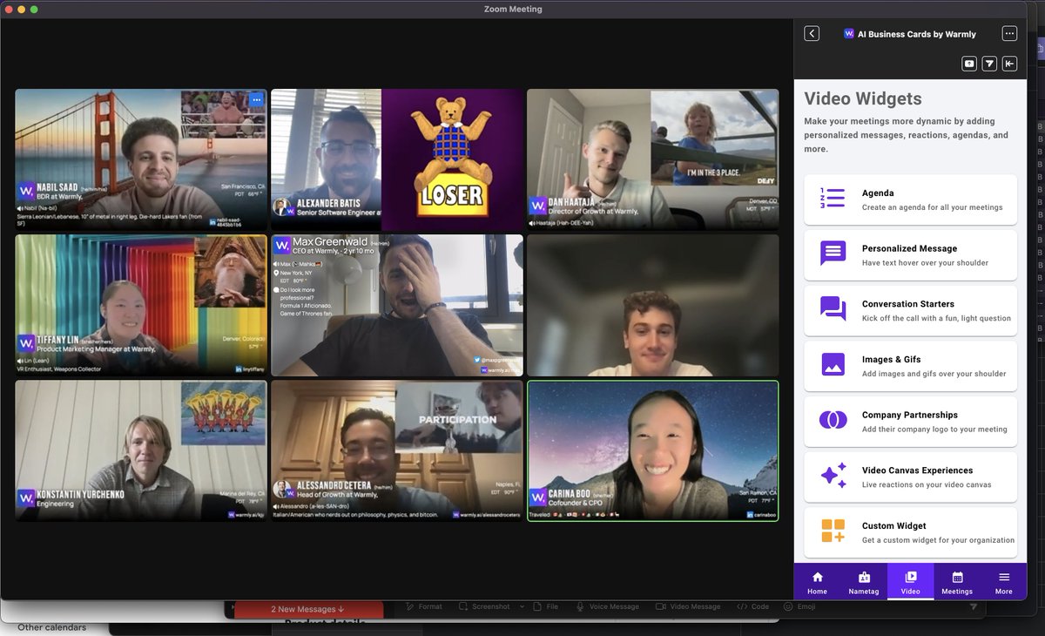Viewport: 1045px width, 636px height.
Task: Click File in the background chat toolbar
Action: coord(546,606)
